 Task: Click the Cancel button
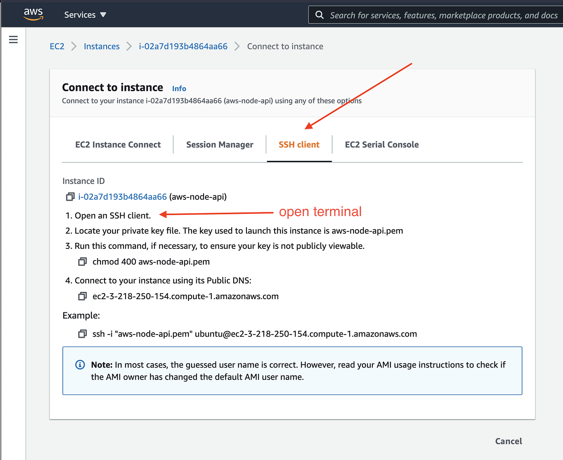508,441
